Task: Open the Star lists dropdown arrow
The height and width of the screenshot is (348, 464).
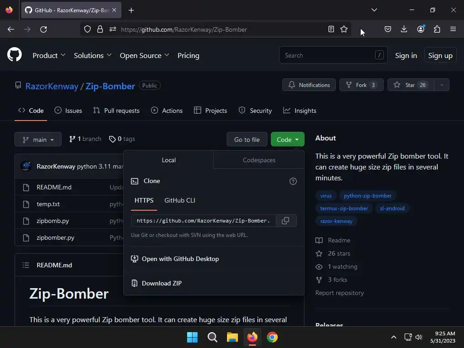Action: (x=441, y=85)
